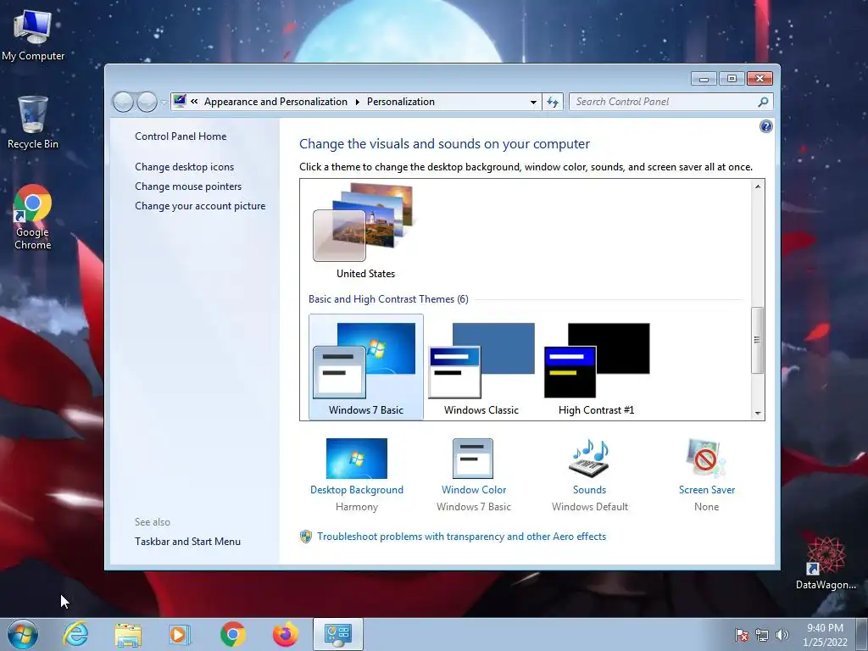The height and width of the screenshot is (651, 868).
Task: Open Windows Media Player from the taskbar
Action: tap(180, 634)
